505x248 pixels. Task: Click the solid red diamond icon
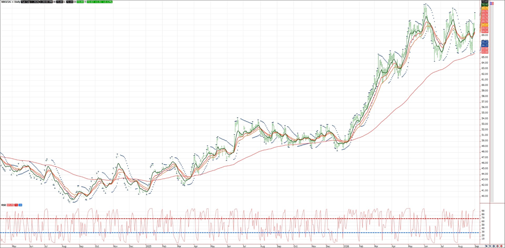pos(502,246)
